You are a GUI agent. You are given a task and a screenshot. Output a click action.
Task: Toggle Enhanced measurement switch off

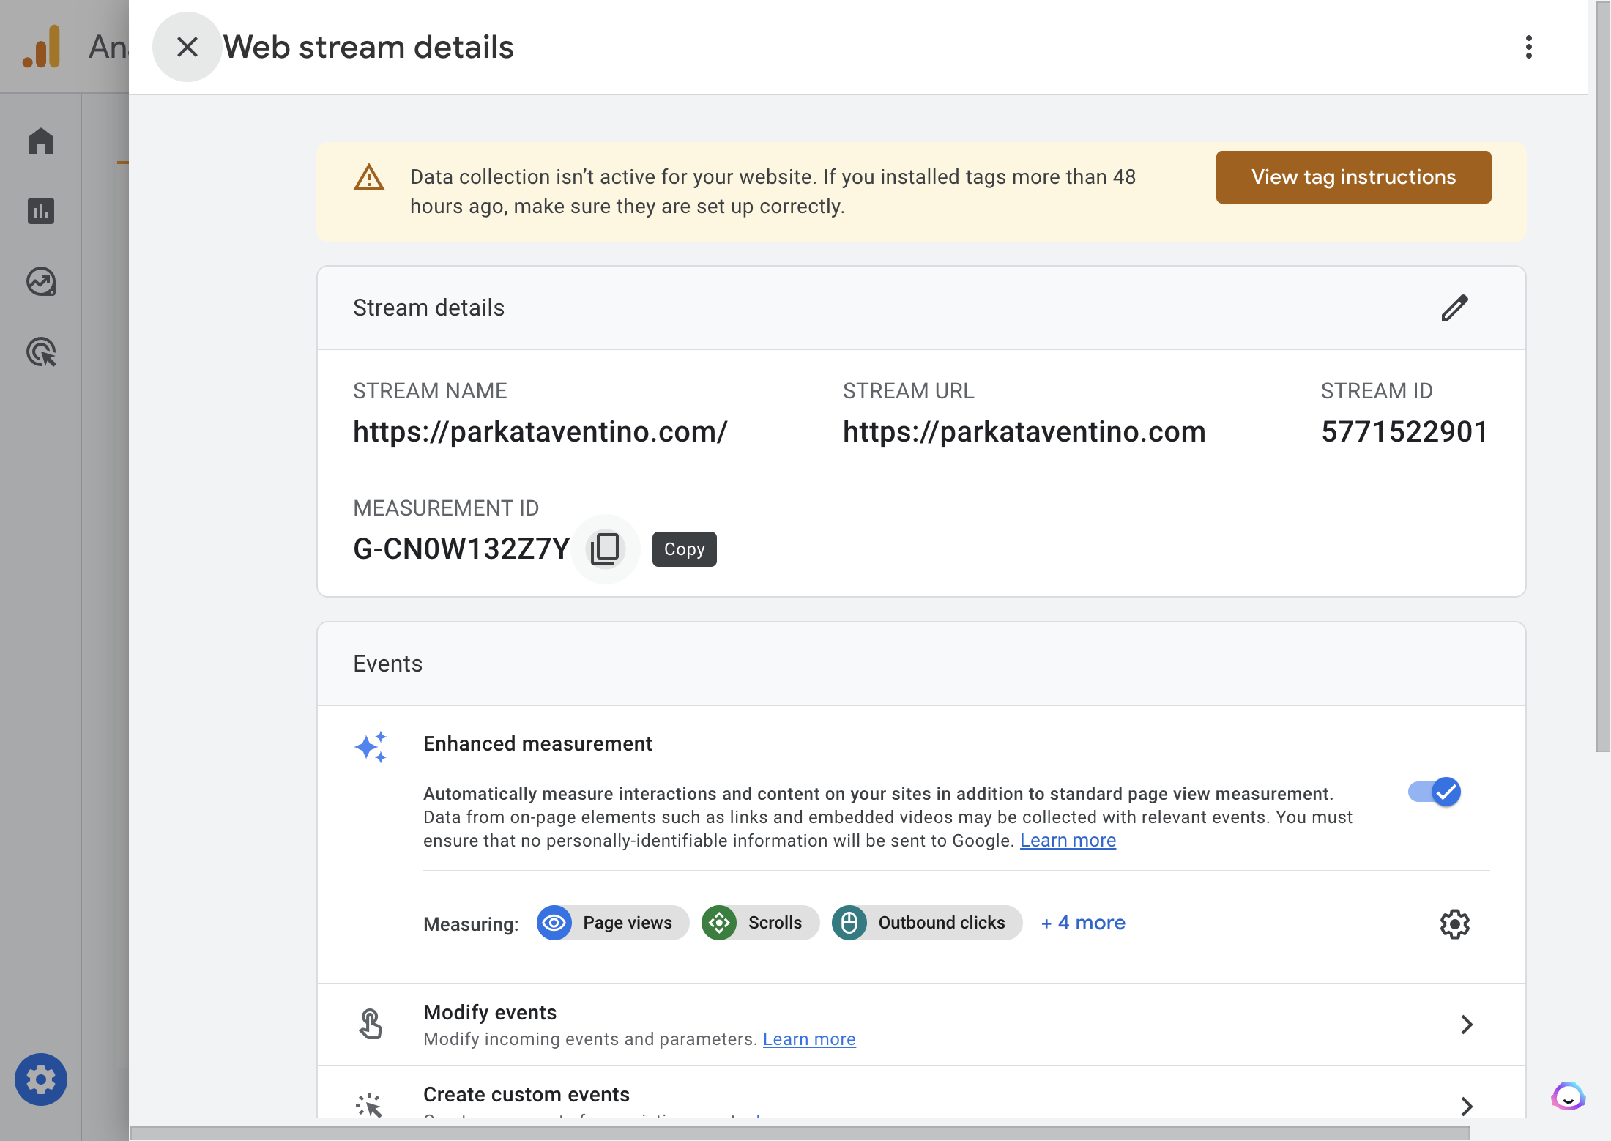tap(1435, 792)
